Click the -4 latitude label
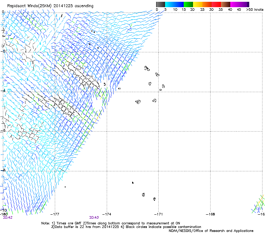Screen dimensions: 265x233 pyautogui.click(x=3, y=91)
